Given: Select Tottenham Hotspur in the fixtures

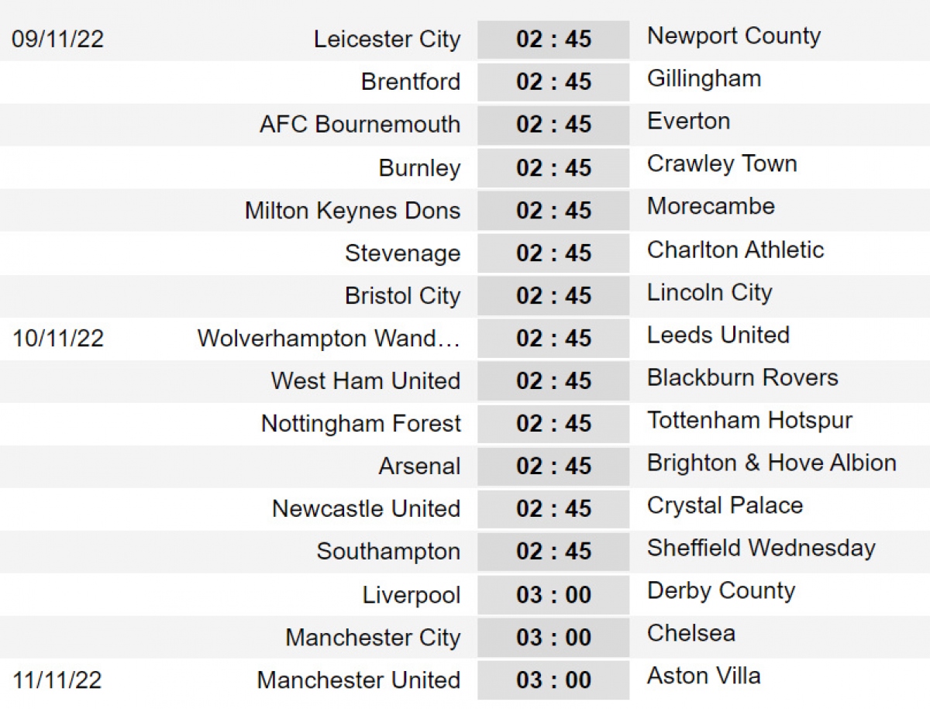Looking at the screenshot, I should [749, 421].
